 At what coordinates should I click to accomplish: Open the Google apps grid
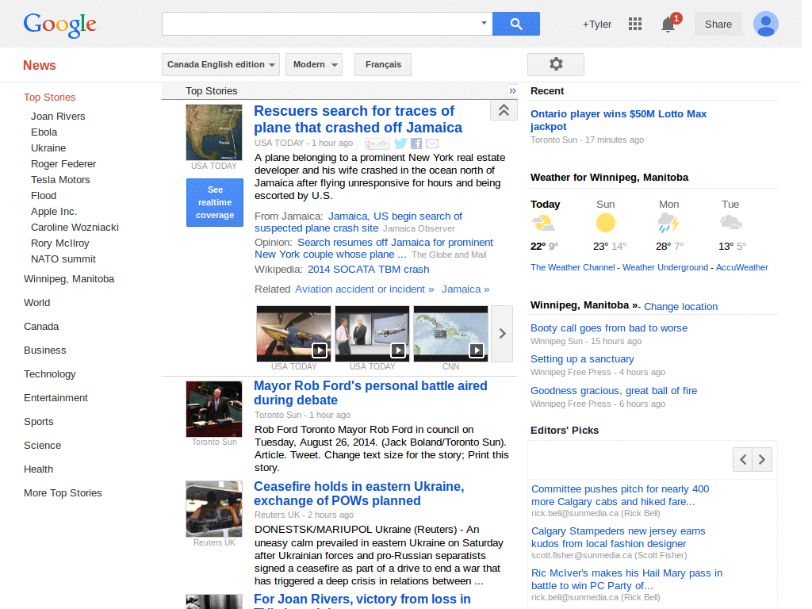click(635, 24)
